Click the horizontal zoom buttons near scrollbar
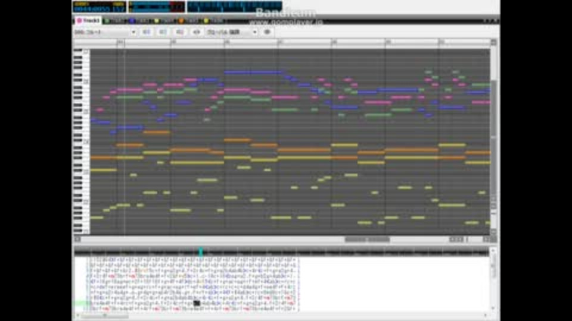The image size is (572, 321). 456,240
